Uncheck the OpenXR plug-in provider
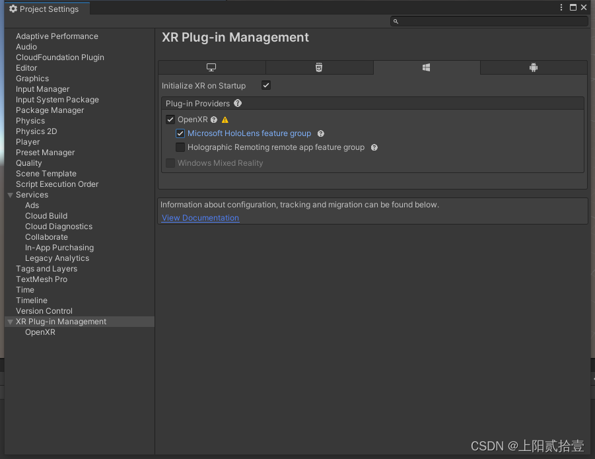595x459 pixels. click(x=170, y=120)
